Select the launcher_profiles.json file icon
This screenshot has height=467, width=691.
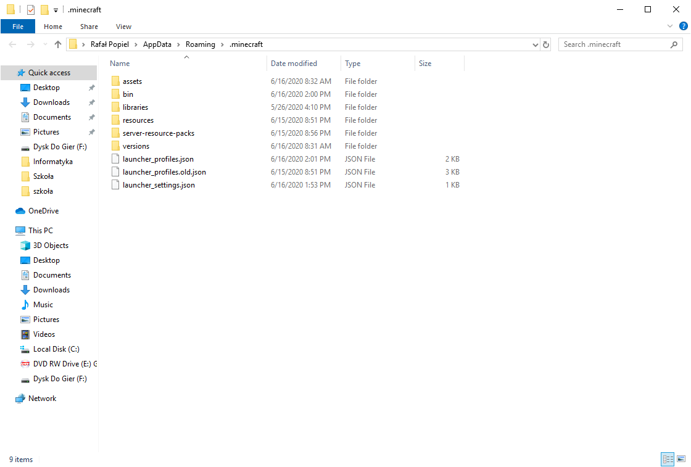click(115, 159)
